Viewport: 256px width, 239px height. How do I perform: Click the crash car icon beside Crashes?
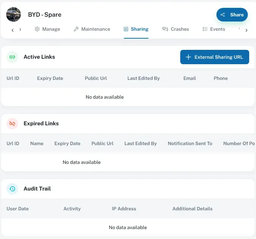[x=165, y=29]
